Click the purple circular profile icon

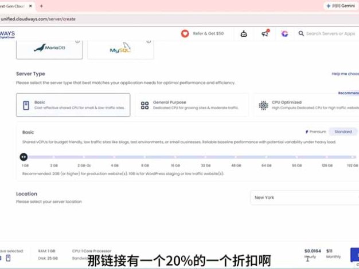pyautogui.click(x=284, y=34)
